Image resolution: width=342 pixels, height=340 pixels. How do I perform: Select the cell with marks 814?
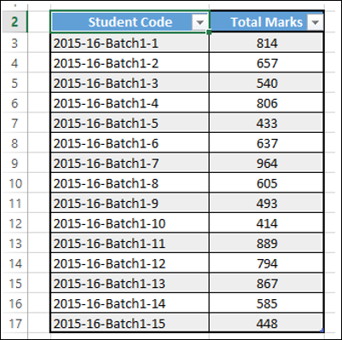266,43
